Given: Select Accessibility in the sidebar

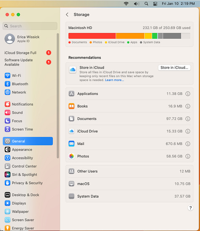Looking at the screenshot, I should point(28,158).
